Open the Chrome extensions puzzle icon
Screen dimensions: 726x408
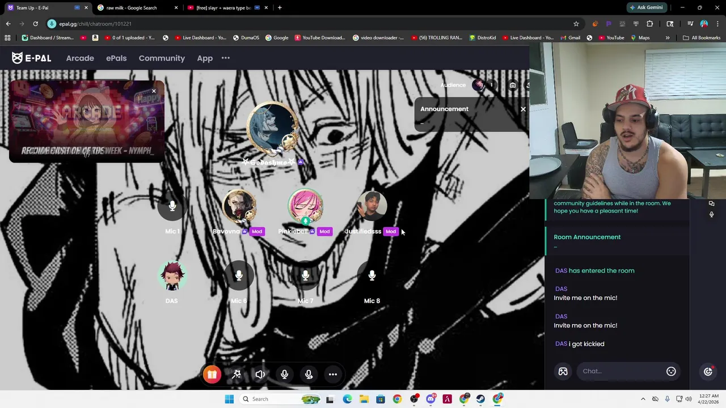click(x=650, y=24)
